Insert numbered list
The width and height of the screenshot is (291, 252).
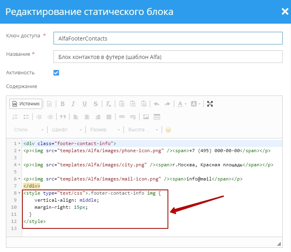point(15,117)
